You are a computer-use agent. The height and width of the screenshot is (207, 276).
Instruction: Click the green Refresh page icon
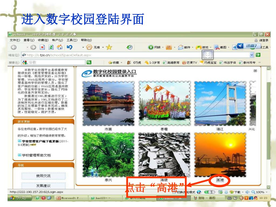51,47
